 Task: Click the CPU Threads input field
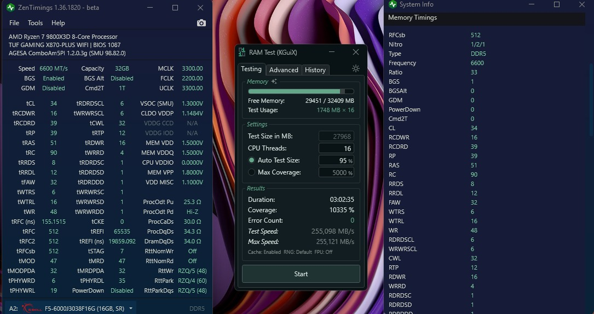(336, 148)
